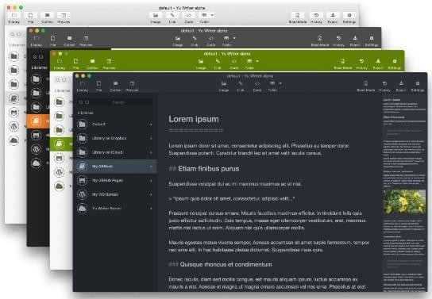Open Table dropdown arrow in front dark-blue window
This screenshot has width=432, height=299.
click(280, 83)
